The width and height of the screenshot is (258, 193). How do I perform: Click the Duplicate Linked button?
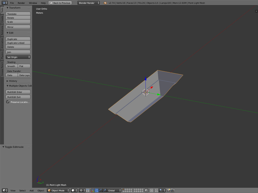18,43
